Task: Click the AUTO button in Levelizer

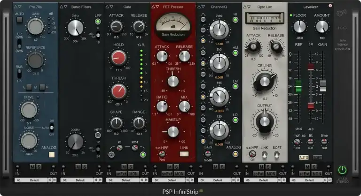Action: (304, 158)
